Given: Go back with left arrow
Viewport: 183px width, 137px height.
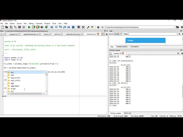Looking at the screenshot, I should click(98, 27).
